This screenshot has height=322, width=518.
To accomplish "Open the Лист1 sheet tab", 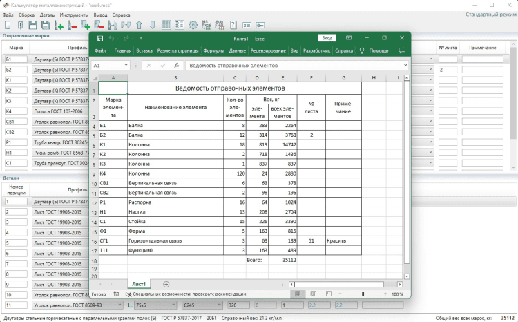I will tap(139, 284).
